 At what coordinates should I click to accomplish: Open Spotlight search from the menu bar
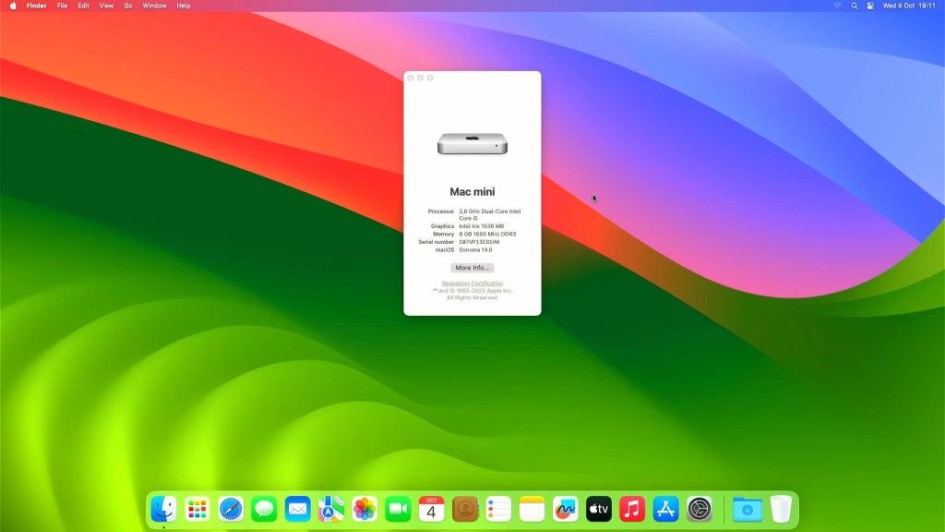tap(854, 6)
